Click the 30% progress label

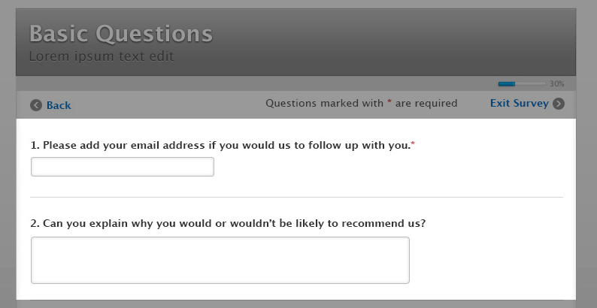[557, 84]
